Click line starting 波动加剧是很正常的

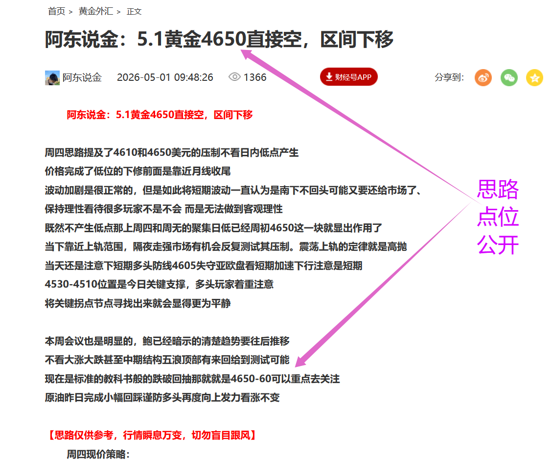point(233,190)
